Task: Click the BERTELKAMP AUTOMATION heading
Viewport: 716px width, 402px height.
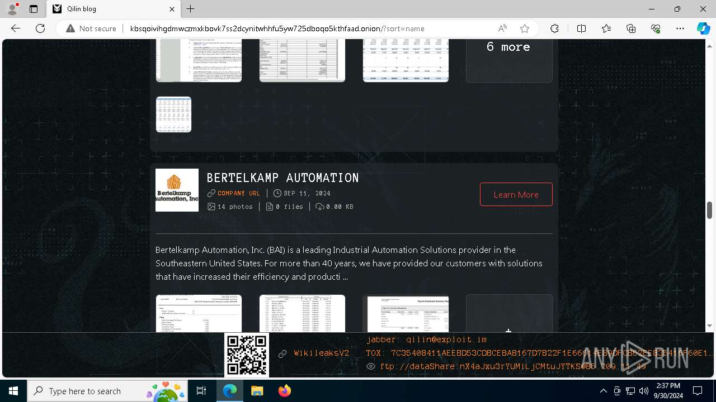Action: click(282, 178)
